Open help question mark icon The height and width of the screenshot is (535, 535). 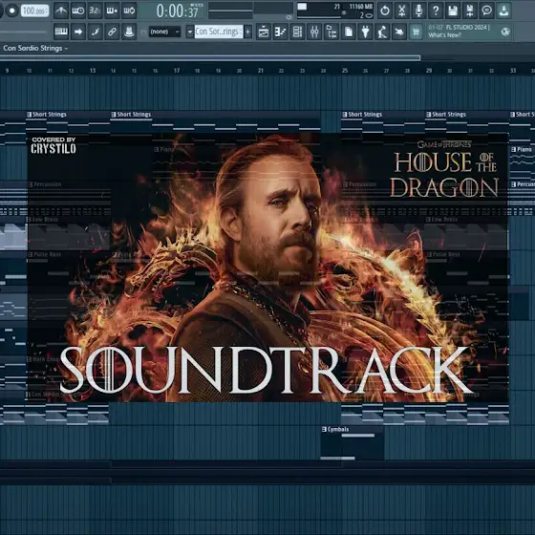click(436, 11)
